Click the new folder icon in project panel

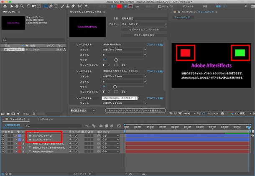(8, 114)
